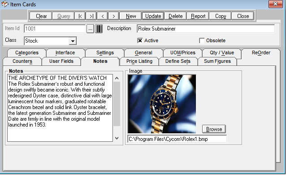
Task: Enable the Obsolete checkbox
Action: (202, 40)
